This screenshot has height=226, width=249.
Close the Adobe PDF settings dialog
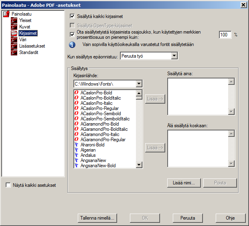(x=243, y=5)
